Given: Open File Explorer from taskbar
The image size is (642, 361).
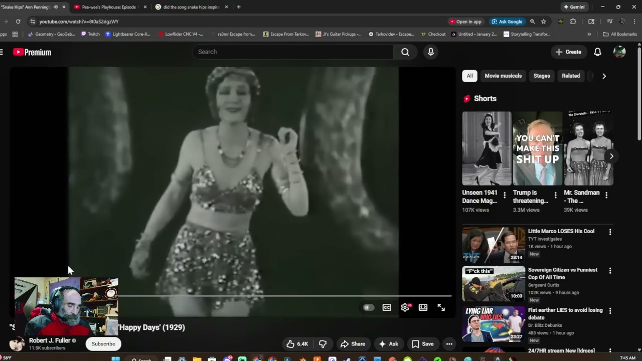Looking at the screenshot, I should tap(197, 359).
